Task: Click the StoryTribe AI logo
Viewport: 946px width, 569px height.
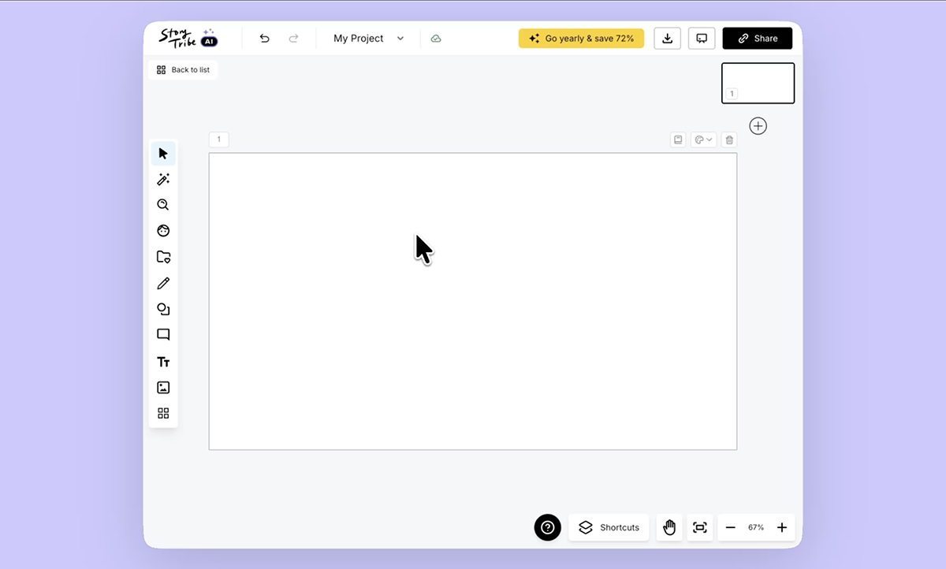Action: point(188,38)
